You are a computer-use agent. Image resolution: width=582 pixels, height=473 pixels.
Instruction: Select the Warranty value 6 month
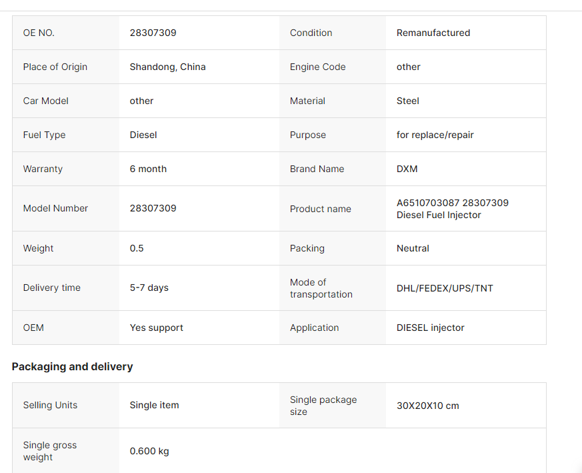(148, 169)
